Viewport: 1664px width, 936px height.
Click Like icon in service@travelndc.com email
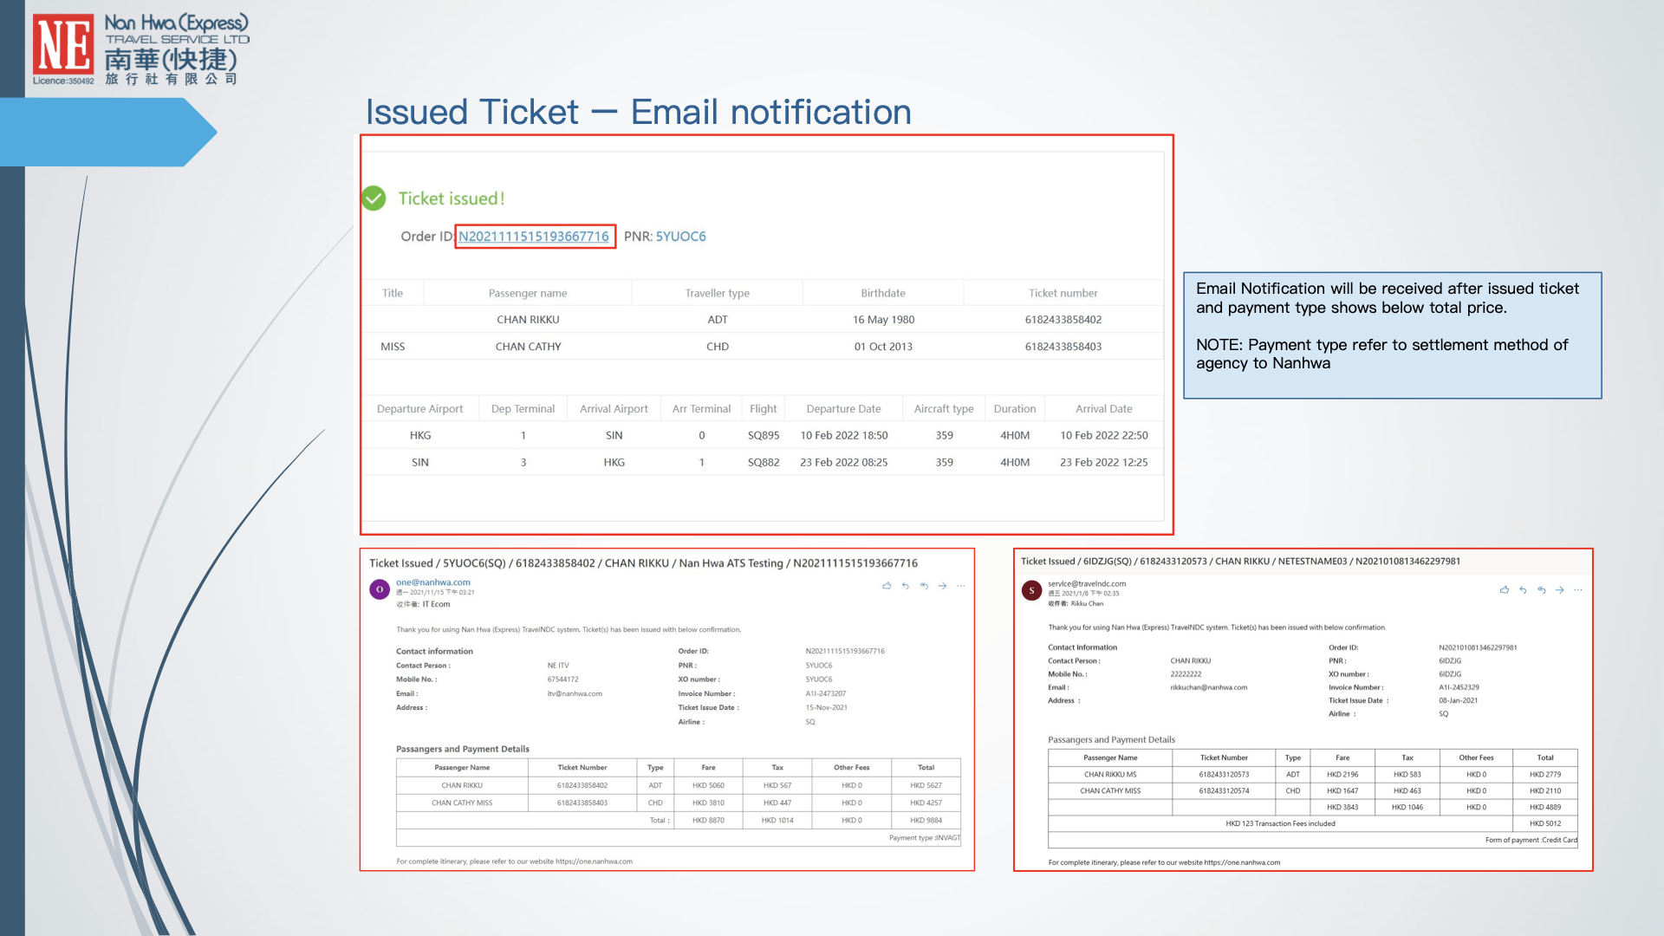tap(1505, 590)
